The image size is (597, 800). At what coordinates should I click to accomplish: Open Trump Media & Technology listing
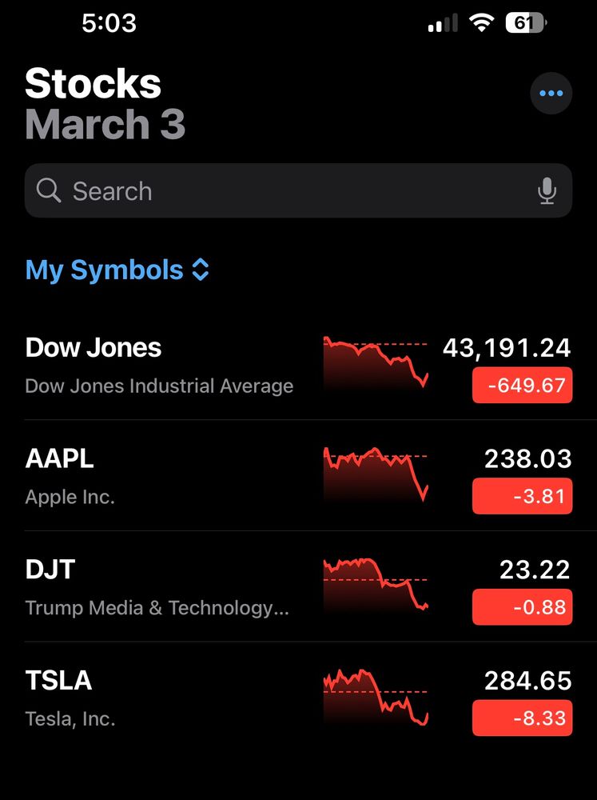click(157, 588)
